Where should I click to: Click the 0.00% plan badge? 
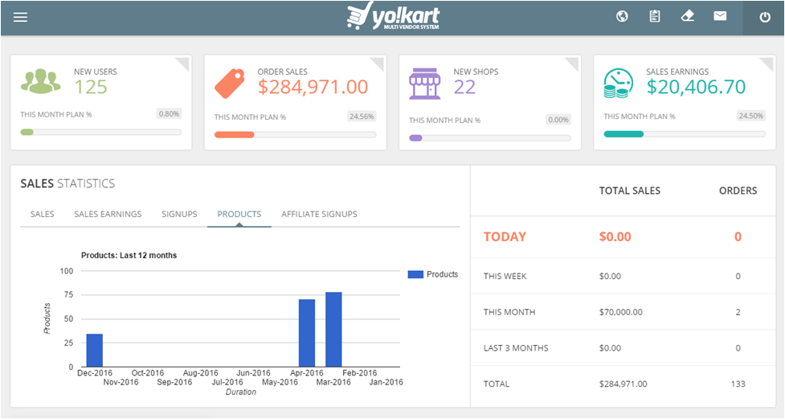point(558,119)
